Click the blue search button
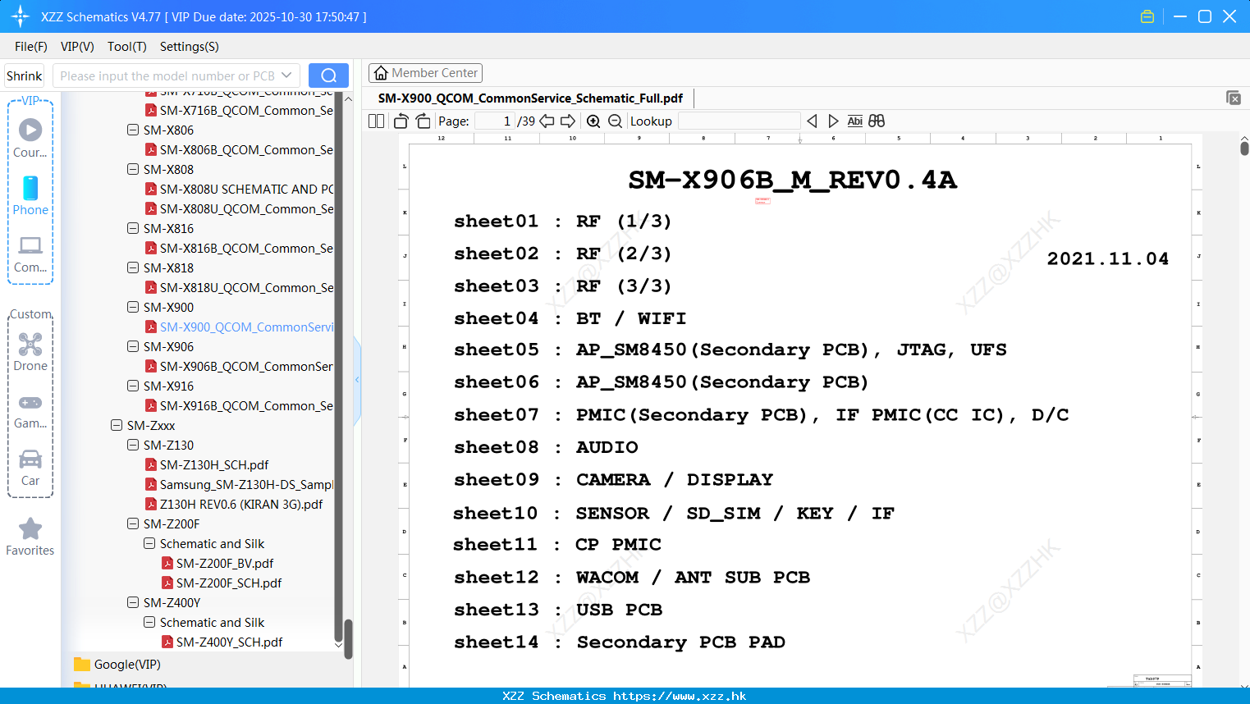 328,75
